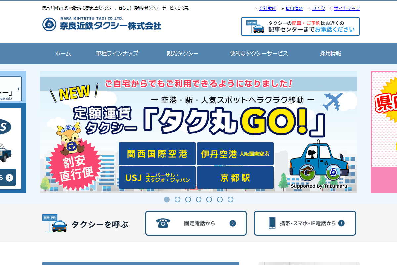Click the arrow chevron on 携帯・スマホ・IP電話から
This screenshot has width=397, height=265.
(x=341, y=223)
